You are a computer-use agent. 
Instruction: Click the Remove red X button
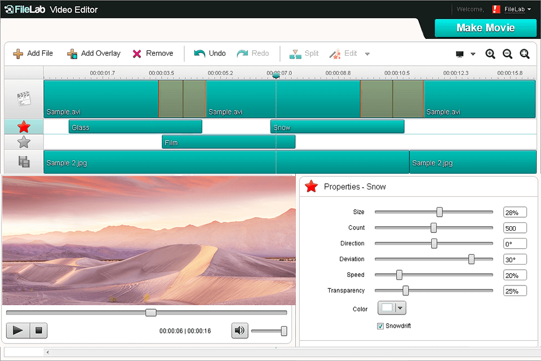click(x=137, y=54)
